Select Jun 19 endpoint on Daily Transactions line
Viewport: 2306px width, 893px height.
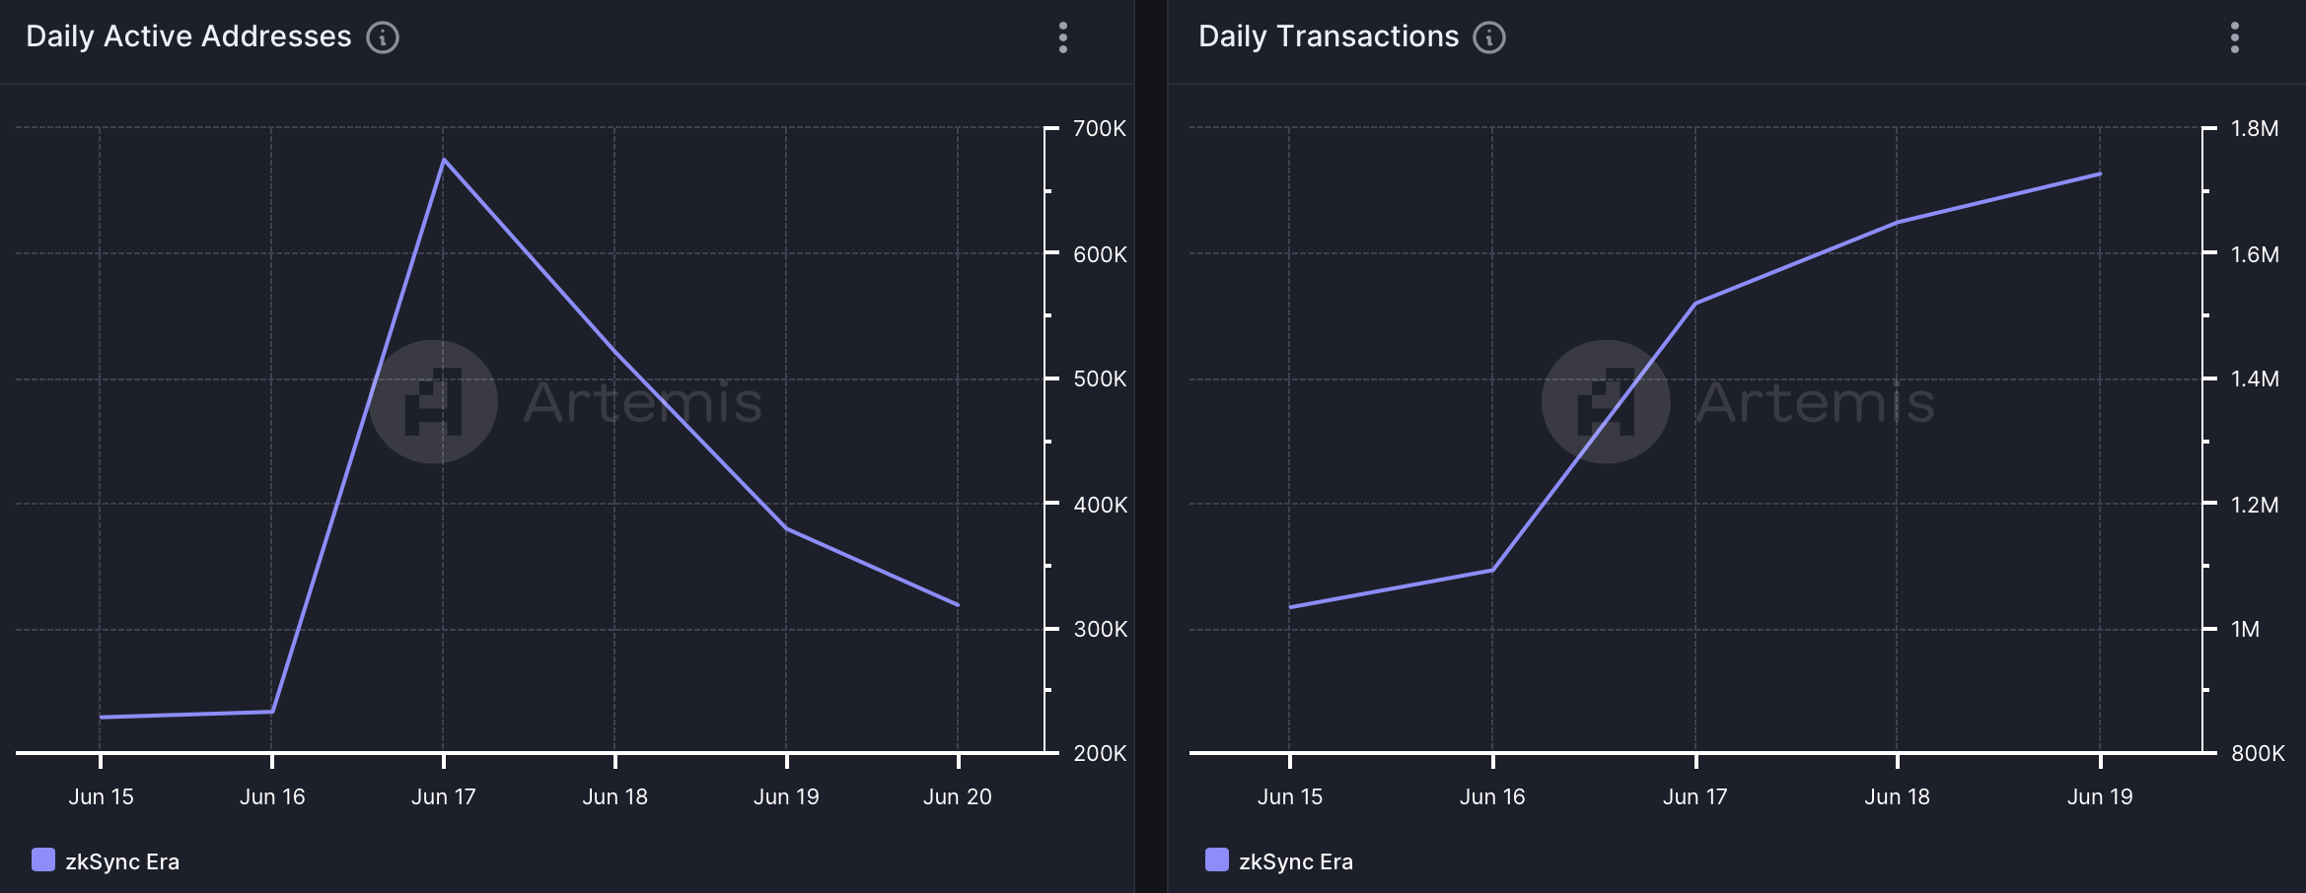(x=2100, y=173)
